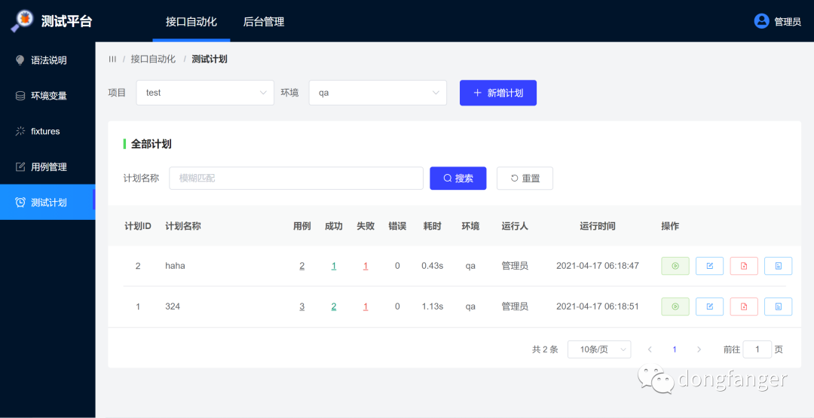This screenshot has height=418, width=814.
Task: Click duration 0.43s cell
Action: [432, 266]
